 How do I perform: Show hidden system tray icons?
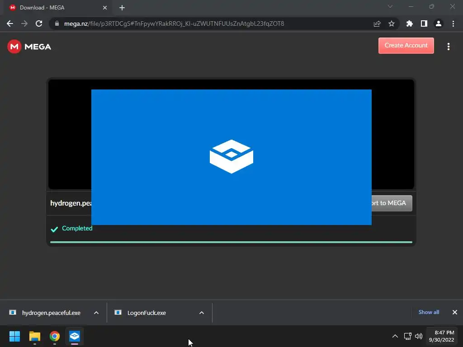[395, 336]
